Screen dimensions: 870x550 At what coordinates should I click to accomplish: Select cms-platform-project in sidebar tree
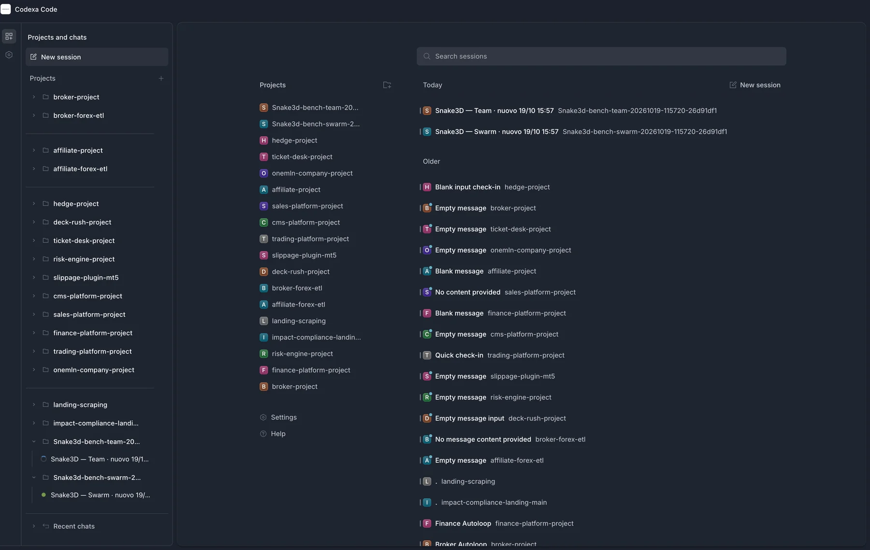click(87, 296)
